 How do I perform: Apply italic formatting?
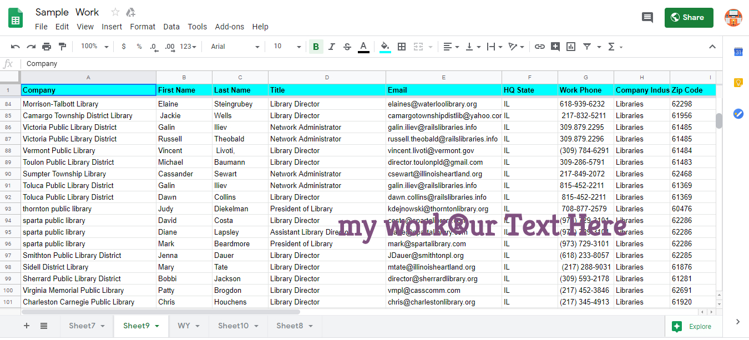pos(331,47)
